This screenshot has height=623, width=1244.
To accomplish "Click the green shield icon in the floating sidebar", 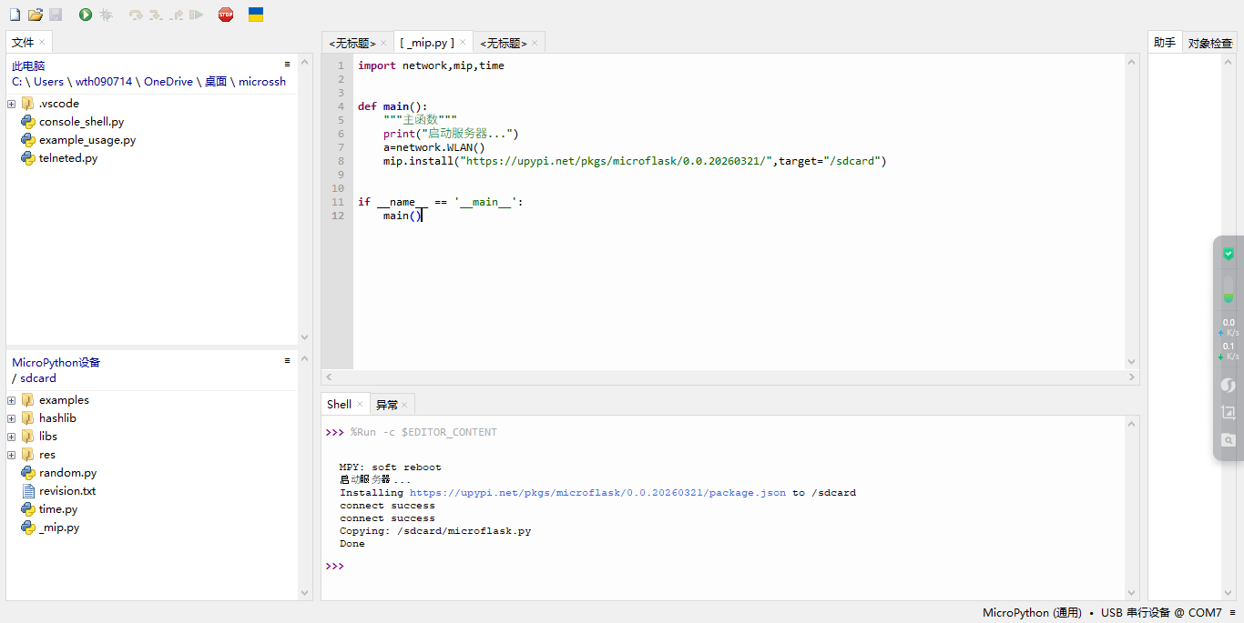I will (x=1229, y=254).
